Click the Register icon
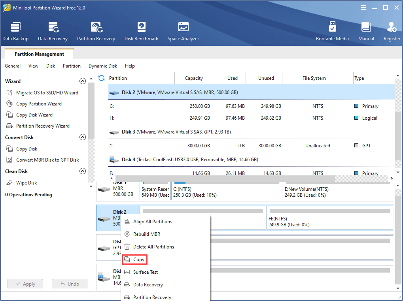Screen dimensions: 403x301 pyautogui.click(x=392, y=31)
